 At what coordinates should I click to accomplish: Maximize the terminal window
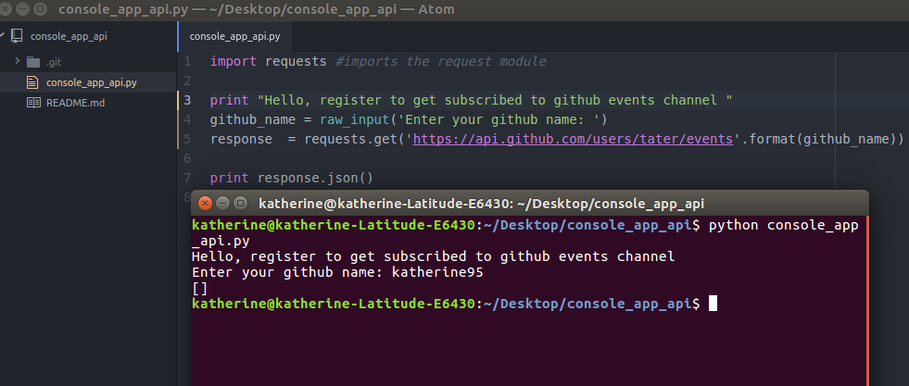pos(240,203)
